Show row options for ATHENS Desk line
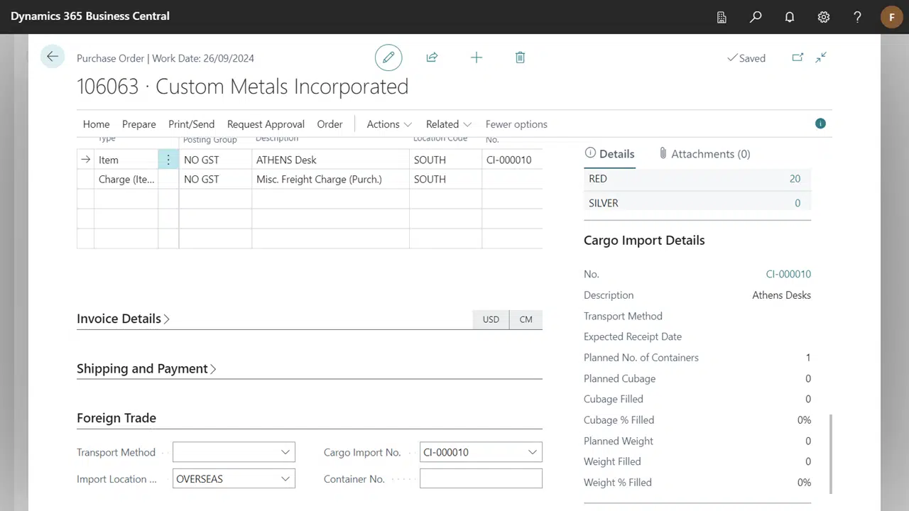This screenshot has width=909, height=511. click(168, 160)
